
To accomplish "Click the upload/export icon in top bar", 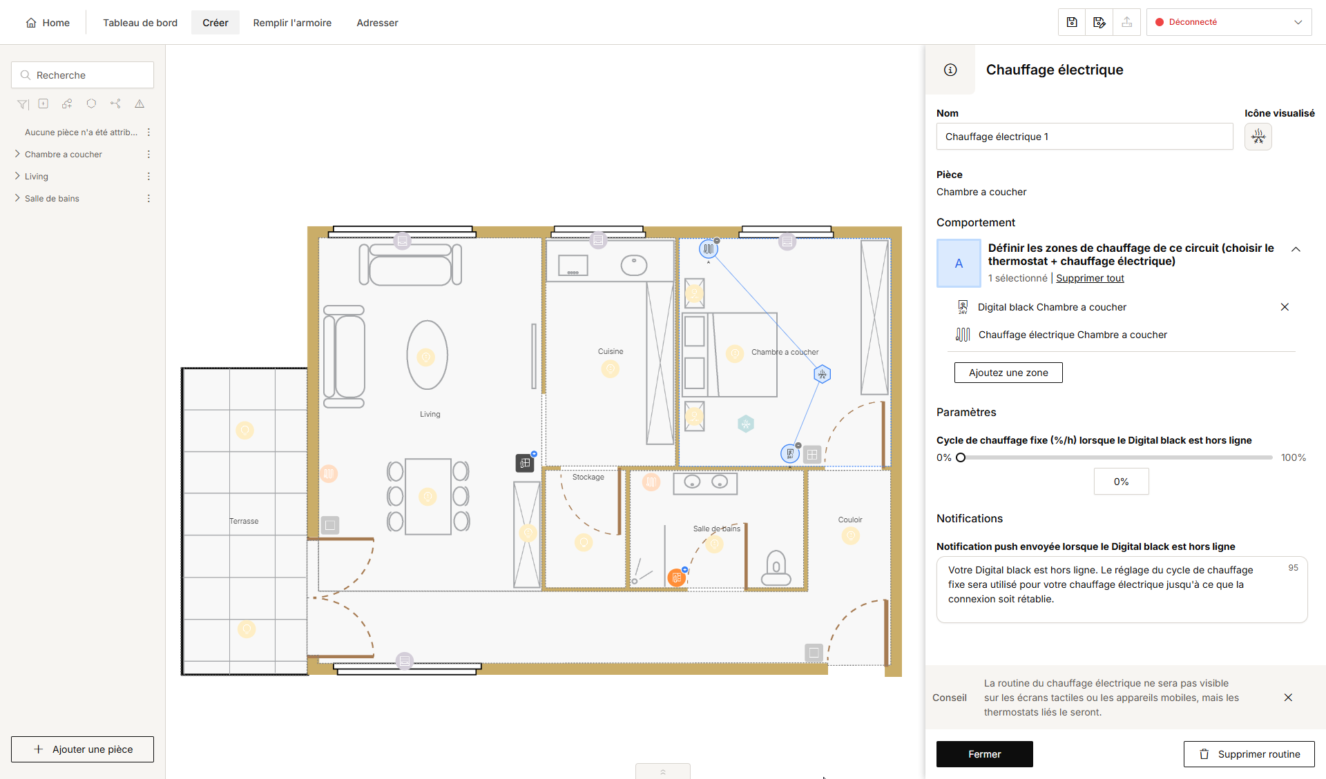I will [x=1127, y=22].
